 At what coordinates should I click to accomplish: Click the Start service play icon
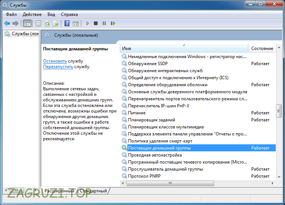pos(88,23)
